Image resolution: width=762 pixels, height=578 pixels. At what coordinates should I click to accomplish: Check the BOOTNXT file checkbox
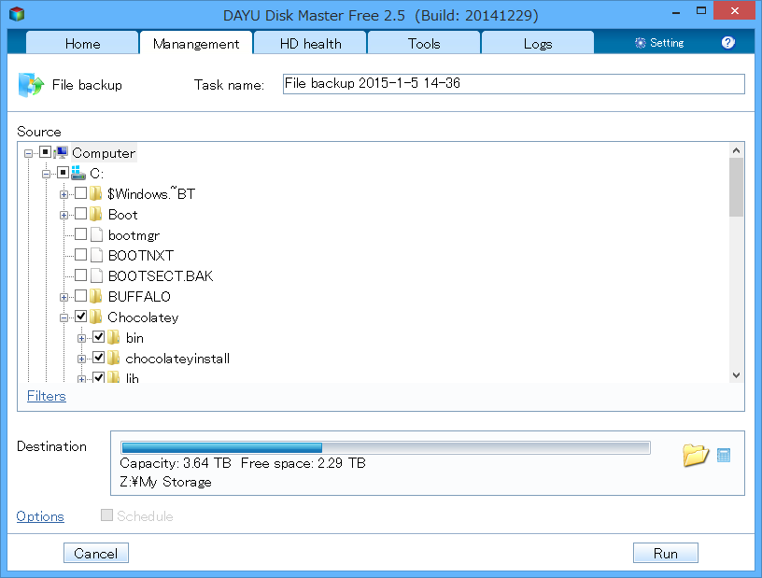(80, 255)
